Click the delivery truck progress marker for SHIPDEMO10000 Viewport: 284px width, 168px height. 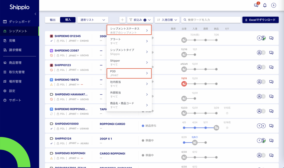[216, 128]
